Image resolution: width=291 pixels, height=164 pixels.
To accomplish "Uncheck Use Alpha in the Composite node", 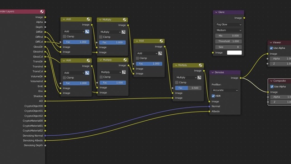I will coord(272,87).
